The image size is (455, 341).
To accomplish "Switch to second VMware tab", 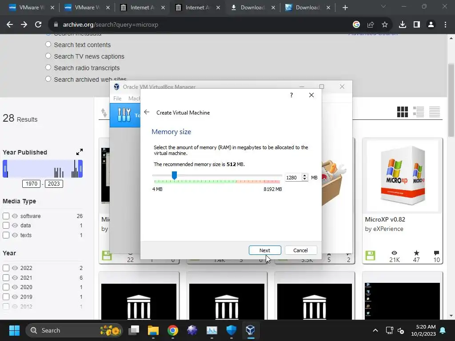I will coord(82,8).
